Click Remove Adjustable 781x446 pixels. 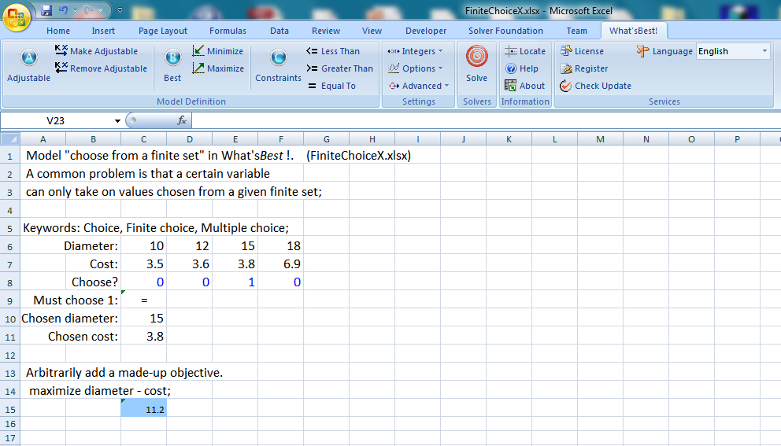click(x=101, y=68)
